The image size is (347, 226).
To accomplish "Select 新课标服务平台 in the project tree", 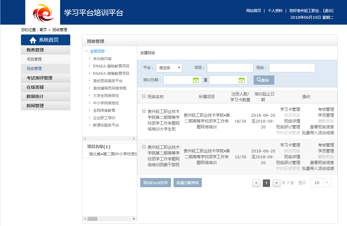I will [106, 125].
